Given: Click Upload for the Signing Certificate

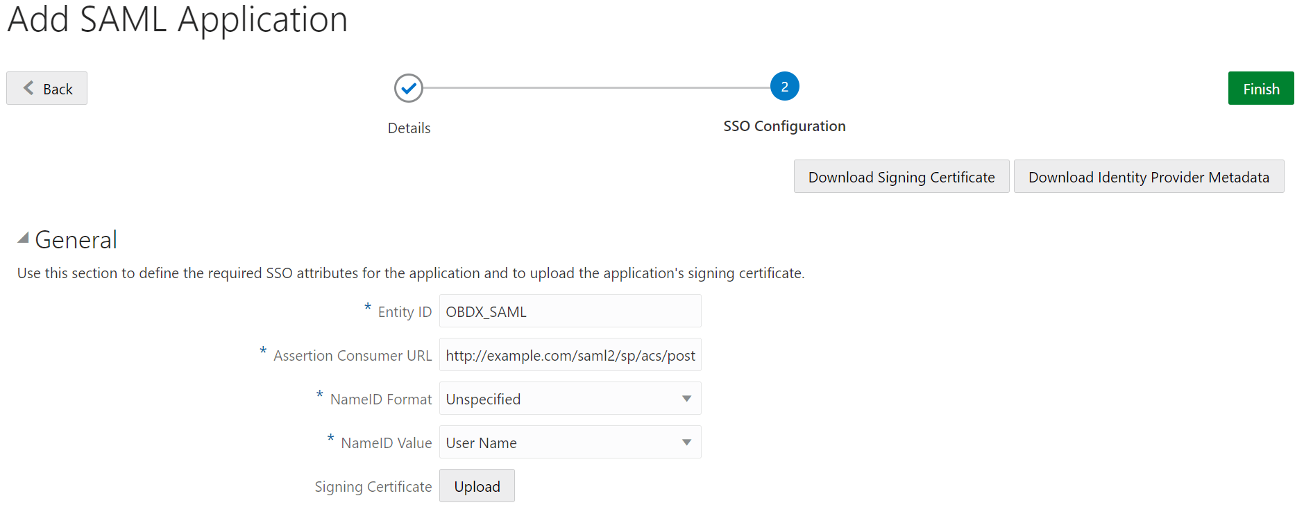Looking at the screenshot, I should [x=477, y=486].
